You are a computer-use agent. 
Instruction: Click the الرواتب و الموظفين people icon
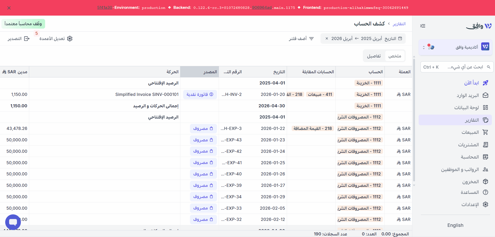(x=485, y=169)
